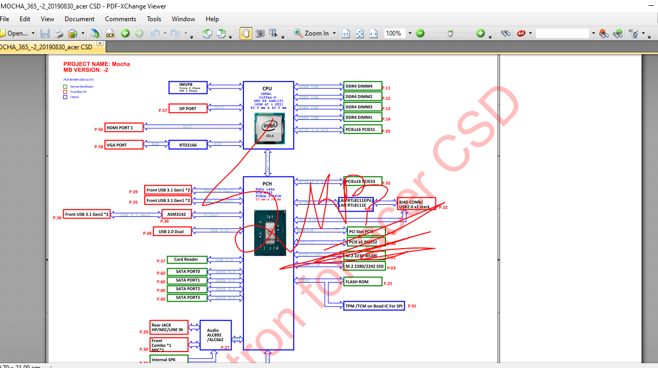Open the search field history dropdown
This screenshot has width=658, height=368.
pyautogui.click(x=593, y=33)
